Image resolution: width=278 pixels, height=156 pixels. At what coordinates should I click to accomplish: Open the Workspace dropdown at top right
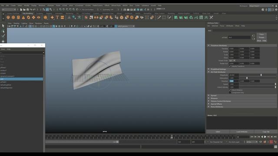point(261,6)
